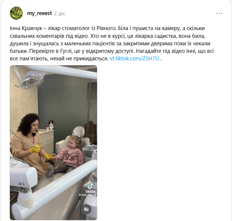The image size is (232, 221).
Task: Click the doll on the cabinet in video
Action: pyautogui.click(x=51, y=125)
